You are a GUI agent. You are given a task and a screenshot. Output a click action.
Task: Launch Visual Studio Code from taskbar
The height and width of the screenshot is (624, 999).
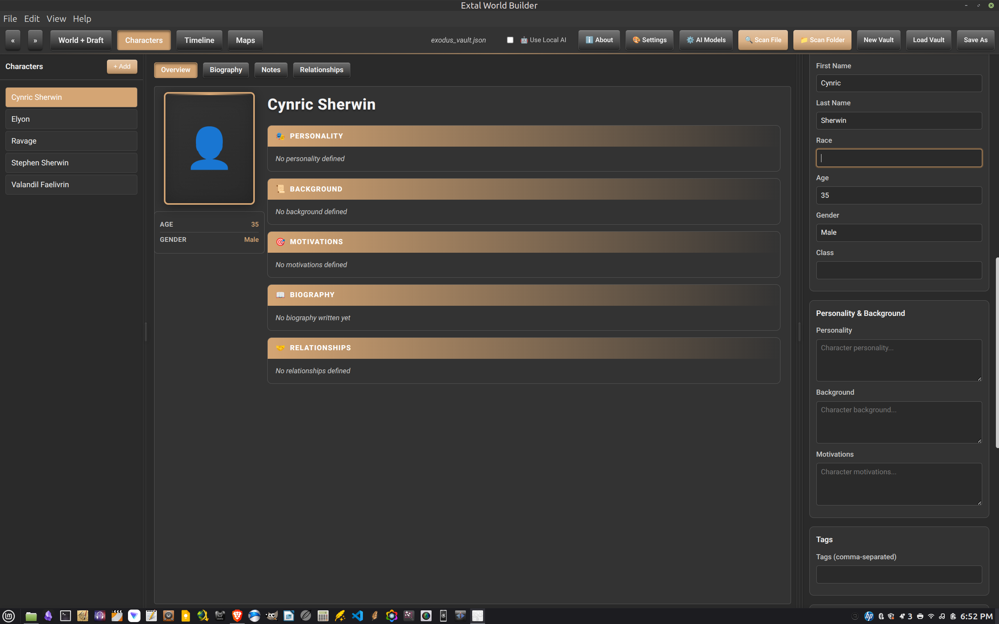click(x=357, y=616)
